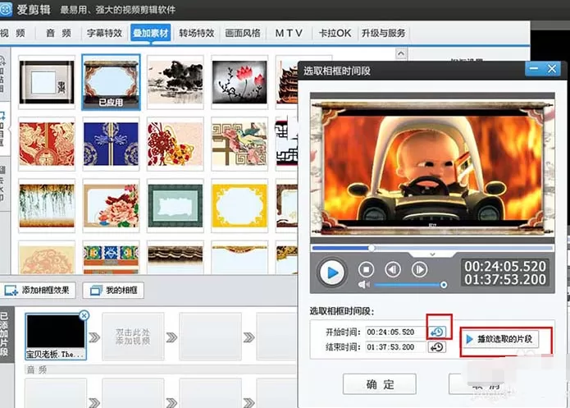Click the volume slider handle
The width and height of the screenshot is (570, 408).
pyautogui.click(x=444, y=285)
